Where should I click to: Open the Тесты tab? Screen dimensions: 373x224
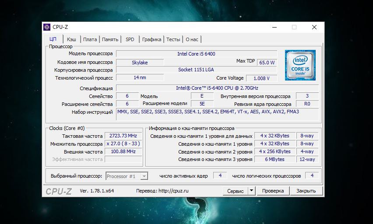click(173, 39)
